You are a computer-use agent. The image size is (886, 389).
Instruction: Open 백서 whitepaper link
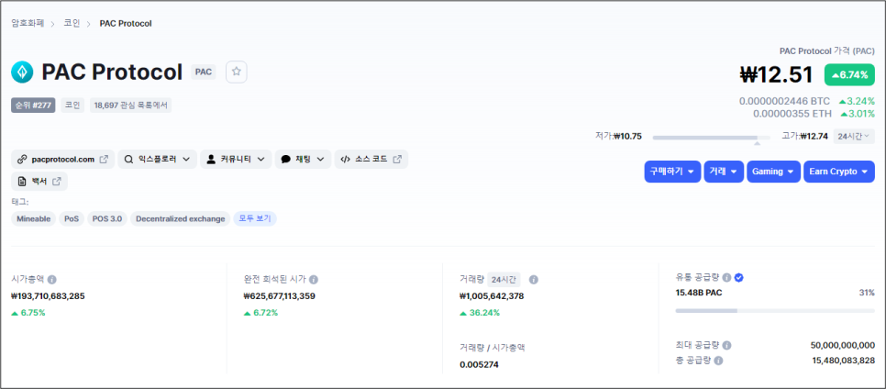point(39,182)
